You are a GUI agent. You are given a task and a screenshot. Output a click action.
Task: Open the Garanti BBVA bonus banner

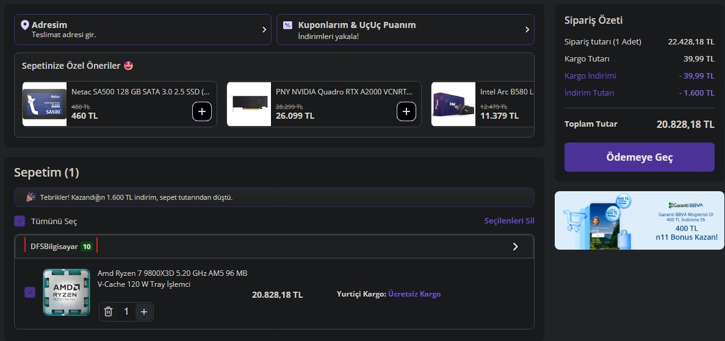639,220
